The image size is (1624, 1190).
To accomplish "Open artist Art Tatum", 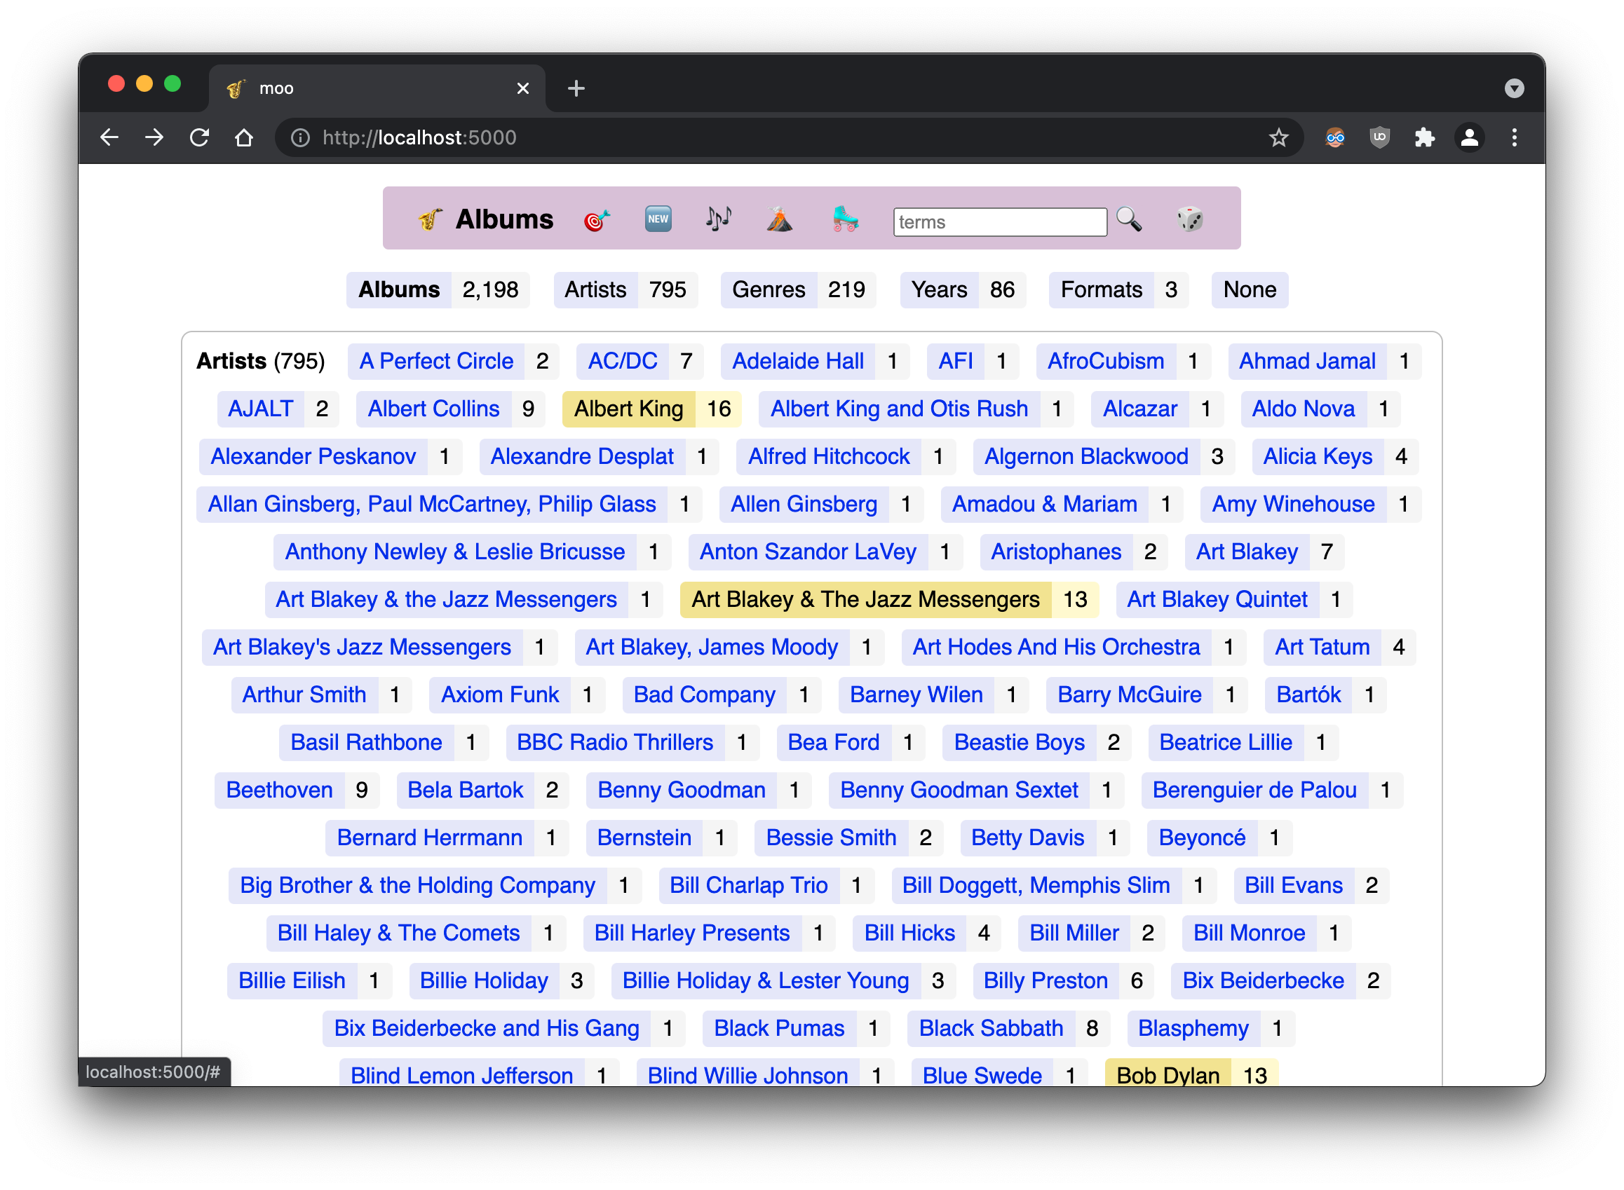I will pos(1322,646).
